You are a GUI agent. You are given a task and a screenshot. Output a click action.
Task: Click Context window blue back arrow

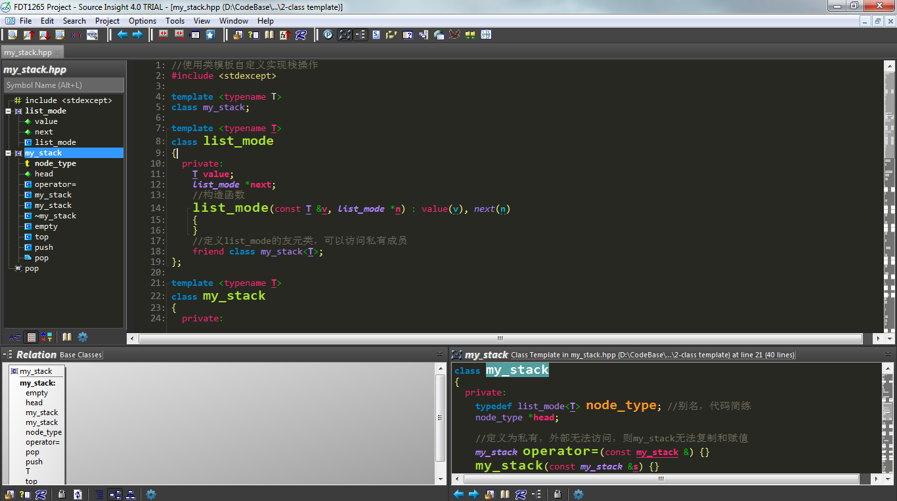tap(458, 494)
